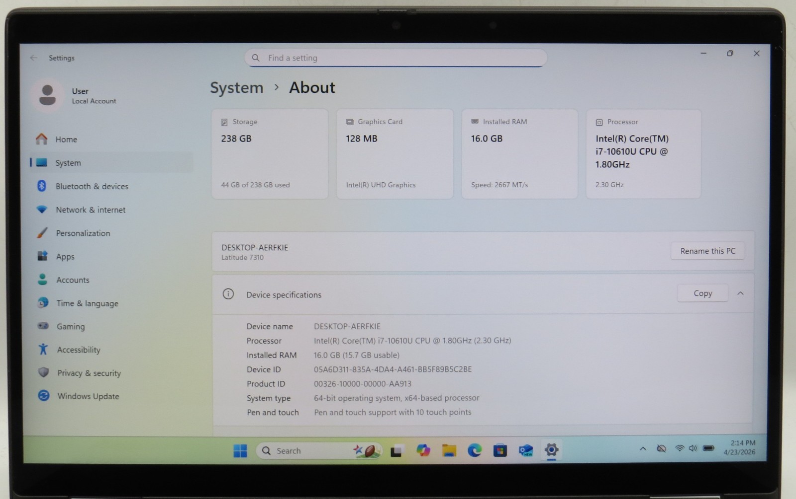
Task: Open the Graphics Card info card
Action: (x=395, y=154)
